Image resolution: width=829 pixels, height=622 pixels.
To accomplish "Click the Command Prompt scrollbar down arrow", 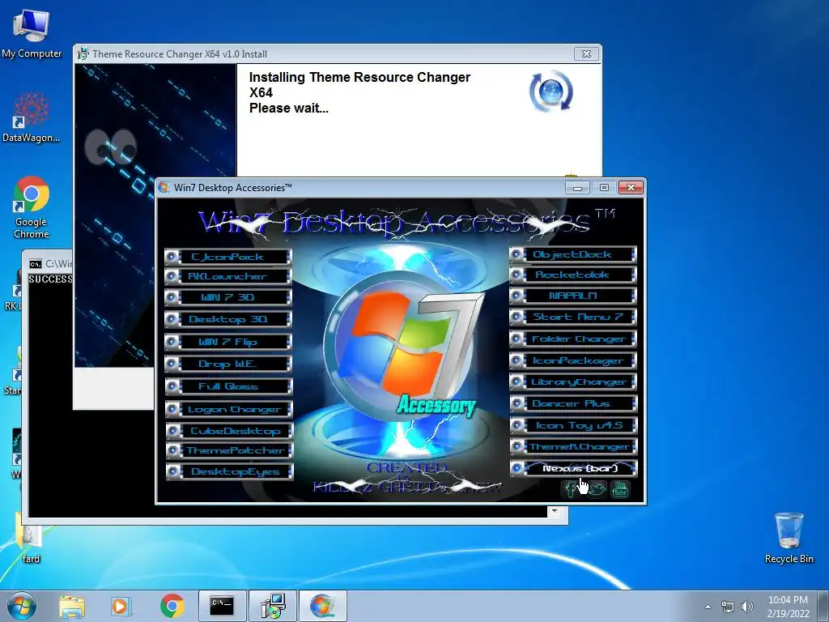I will point(555,512).
